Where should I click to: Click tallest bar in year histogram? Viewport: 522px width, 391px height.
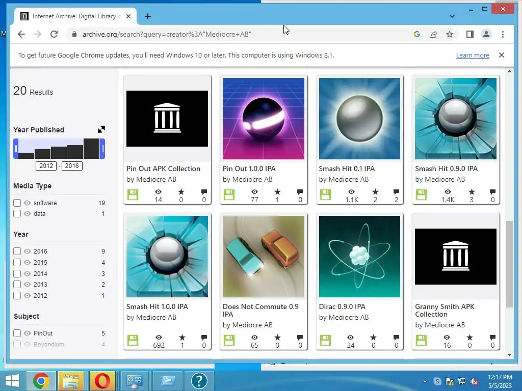point(91,149)
